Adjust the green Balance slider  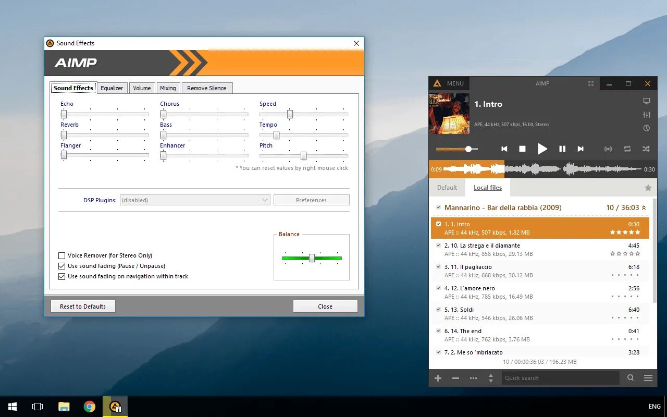tap(312, 258)
